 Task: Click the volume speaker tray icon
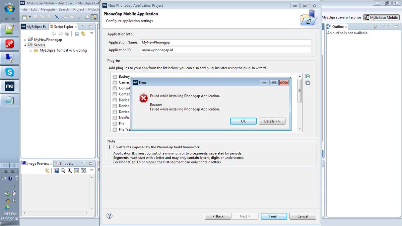pyautogui.click(x=14, y=201)
